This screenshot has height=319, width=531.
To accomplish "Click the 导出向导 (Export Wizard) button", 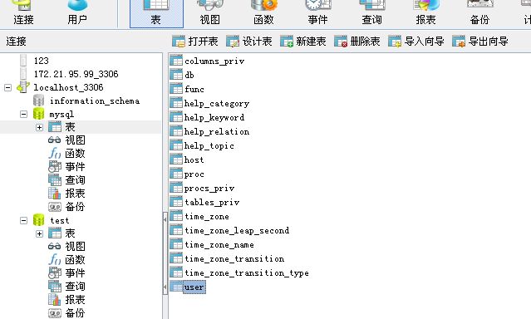I will (x=480, y=42).
